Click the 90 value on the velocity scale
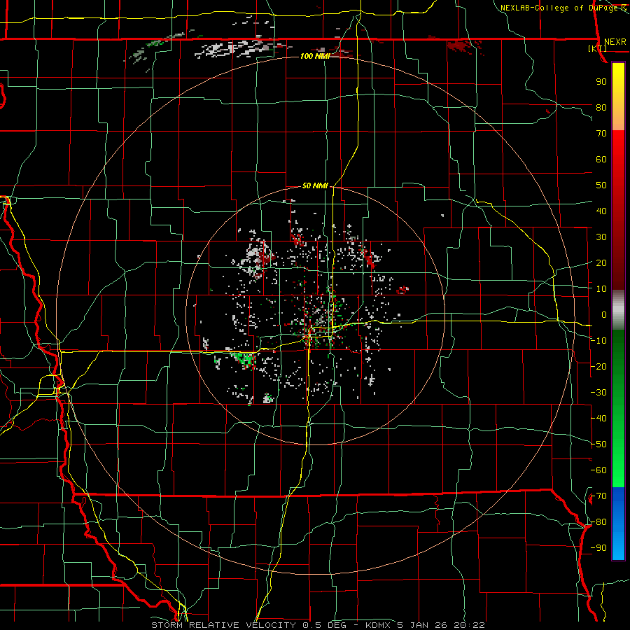Screen dimensions: 630x630 [601, 82]
